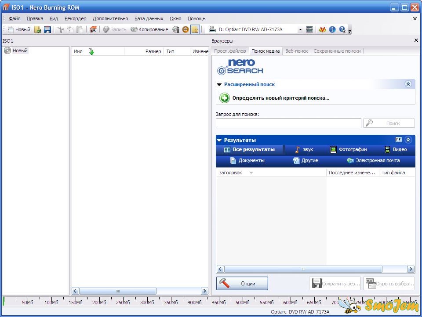
Task: Open the Помощь menu
Action: pos(196,18)
